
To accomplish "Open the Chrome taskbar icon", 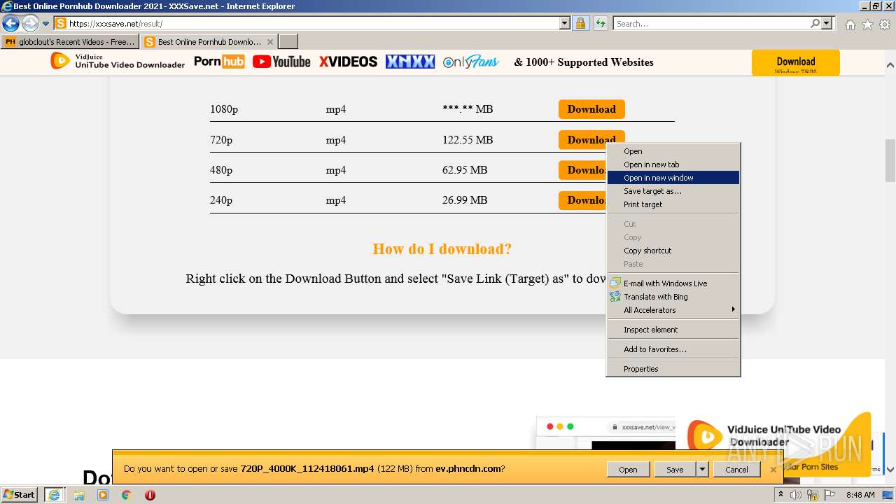I will (126, 495).
